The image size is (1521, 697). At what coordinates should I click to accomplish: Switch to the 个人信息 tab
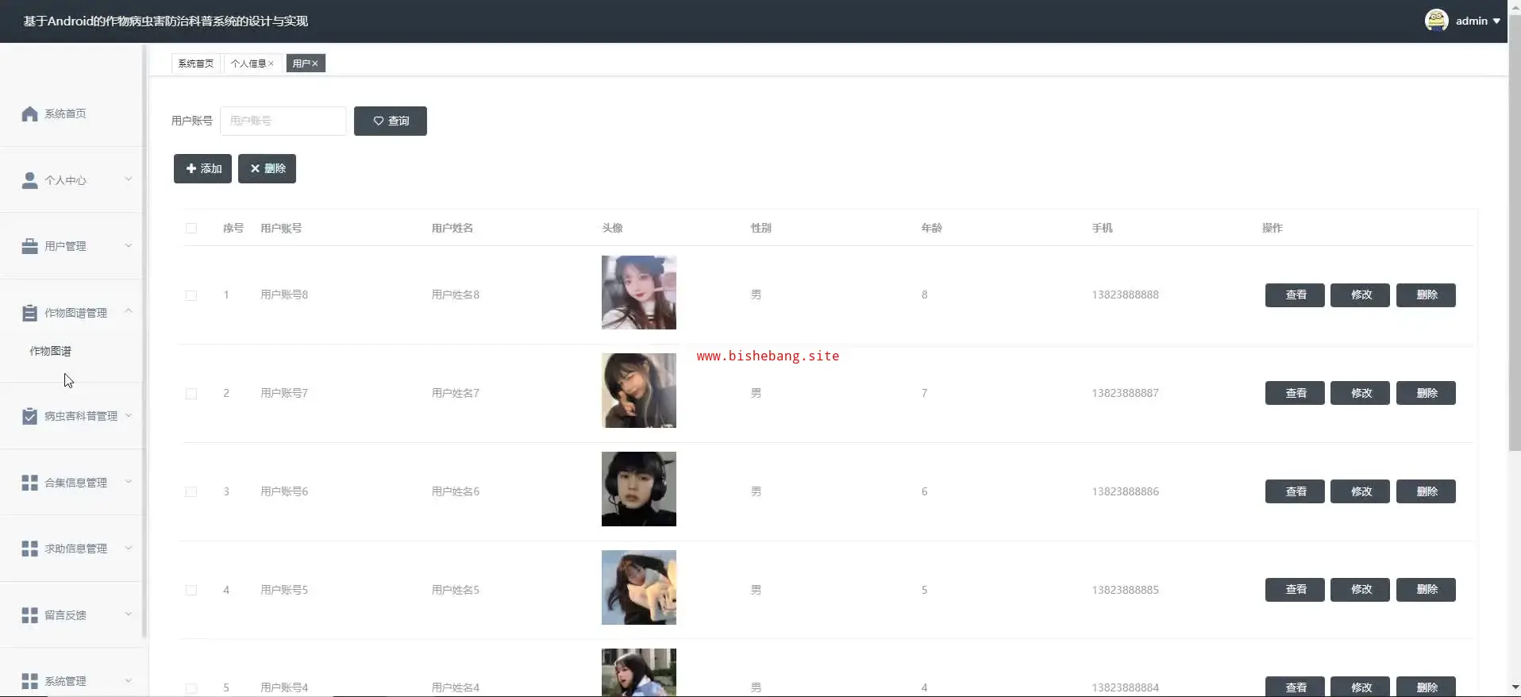tap(248, 64)
